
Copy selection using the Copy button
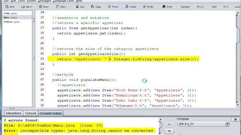click(x=96, y=7)
